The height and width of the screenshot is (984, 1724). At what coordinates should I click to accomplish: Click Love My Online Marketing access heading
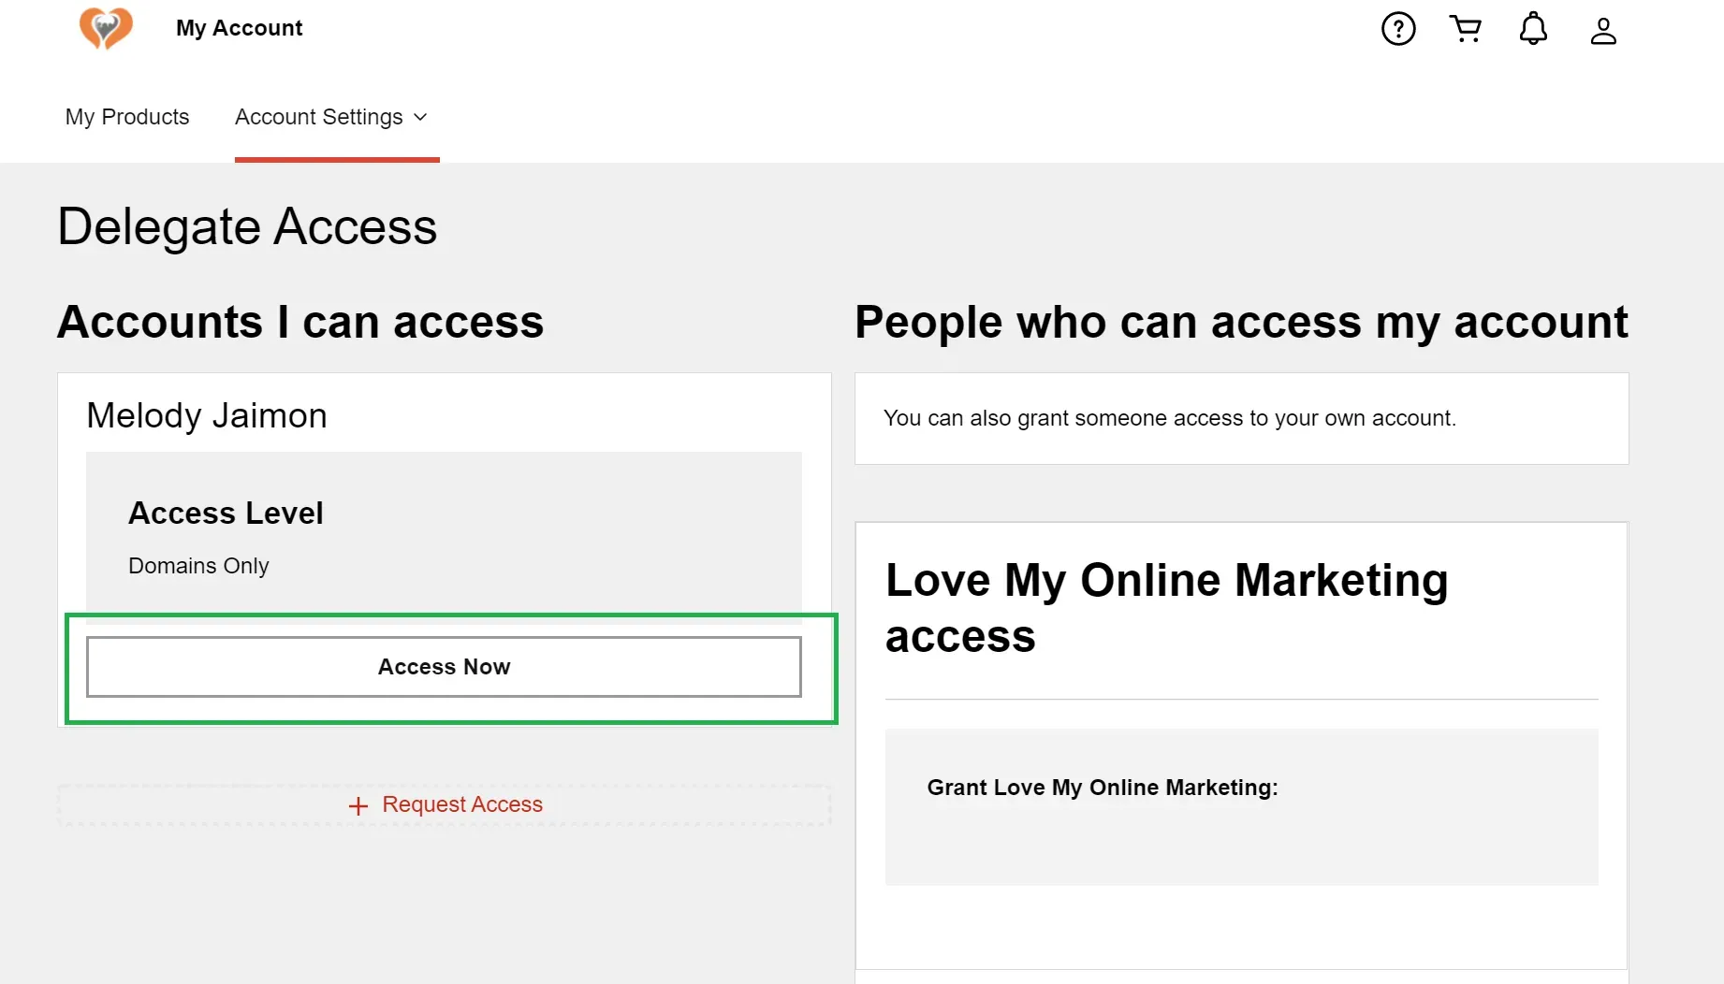1167,608
